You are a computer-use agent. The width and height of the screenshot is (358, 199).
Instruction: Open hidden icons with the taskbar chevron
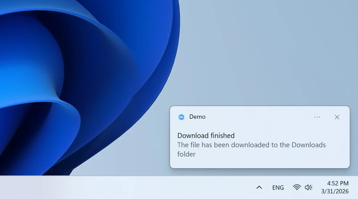(x=259, y=187)
